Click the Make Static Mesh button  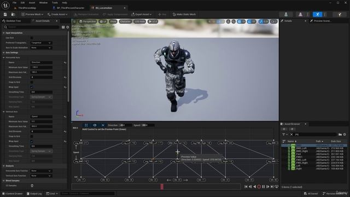(x=184, y=14)
